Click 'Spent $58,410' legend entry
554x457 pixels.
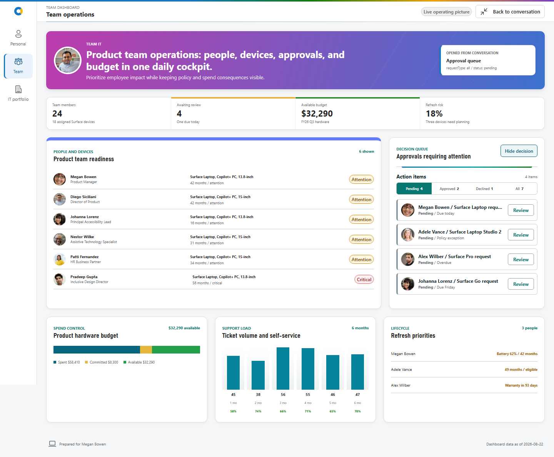coord(67,362)
